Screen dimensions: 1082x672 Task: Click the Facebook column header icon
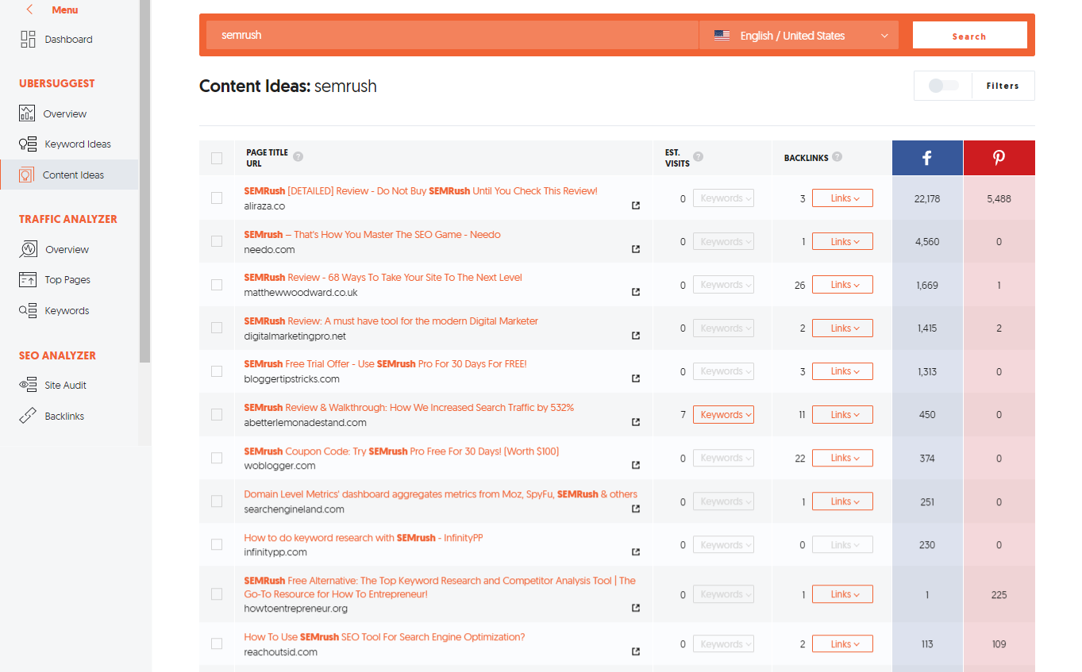927,158
